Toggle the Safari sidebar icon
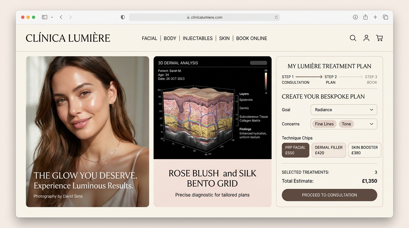The image size is (409, 228). point(45,17)
